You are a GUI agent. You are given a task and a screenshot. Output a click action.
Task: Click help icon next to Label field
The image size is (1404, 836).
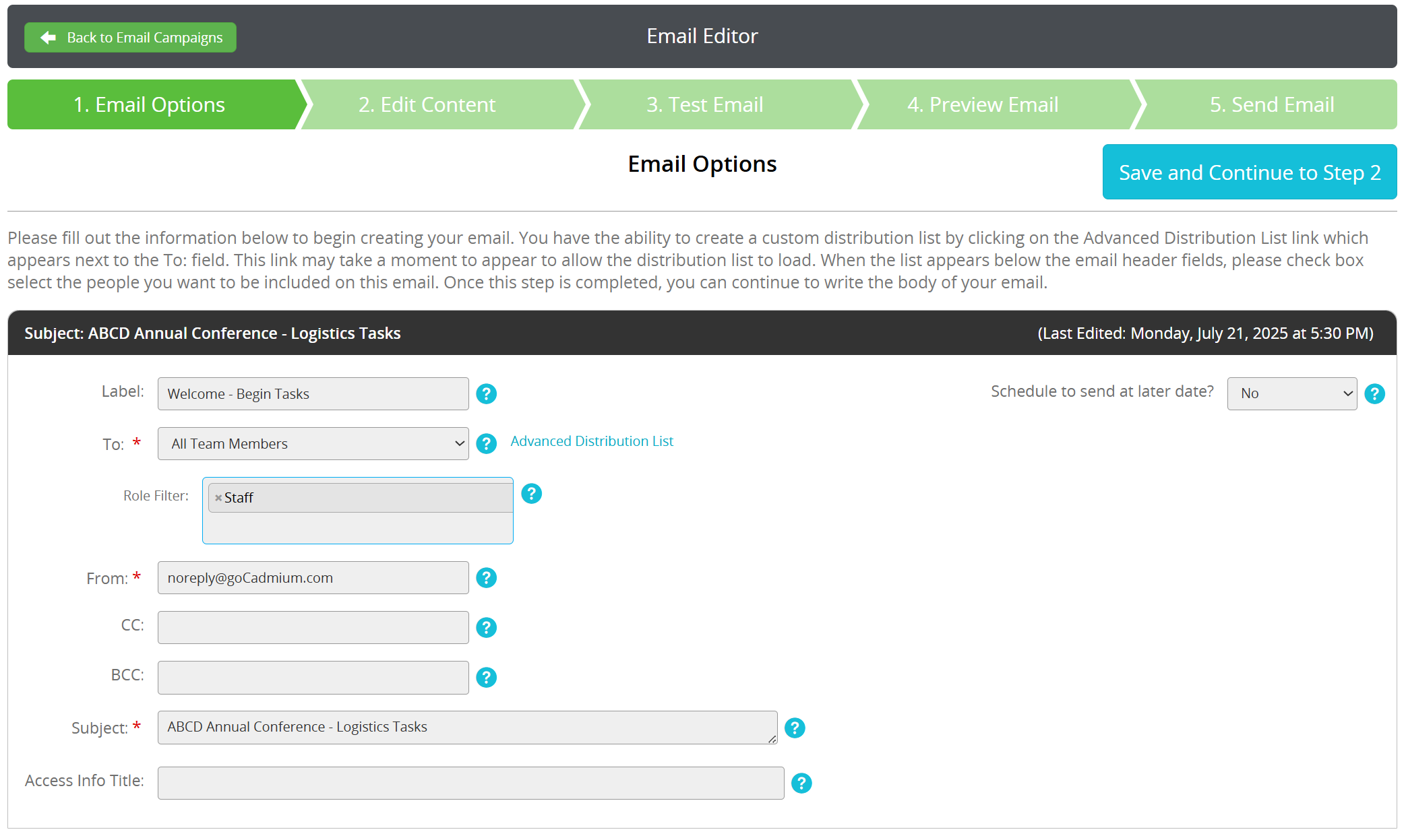[486, 393]
